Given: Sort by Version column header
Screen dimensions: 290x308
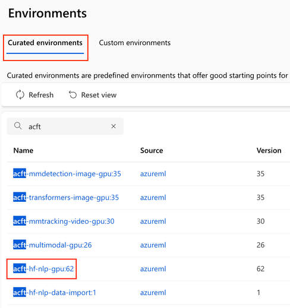Looking at the screenshot, I should (269, 151).
